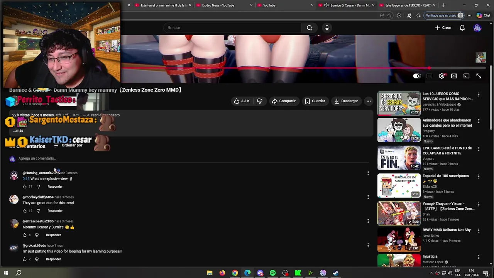This screenshot has width=494, height=278.
Task: Open Firefox from the taskbar
Action: [x=222, y=273]
